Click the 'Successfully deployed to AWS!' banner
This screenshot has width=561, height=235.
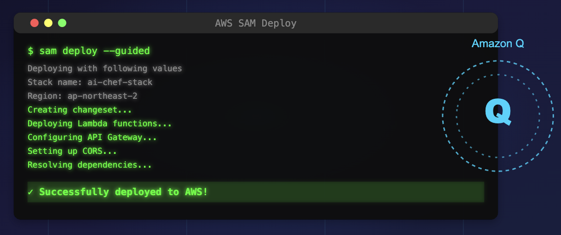[x=256, y=192]
